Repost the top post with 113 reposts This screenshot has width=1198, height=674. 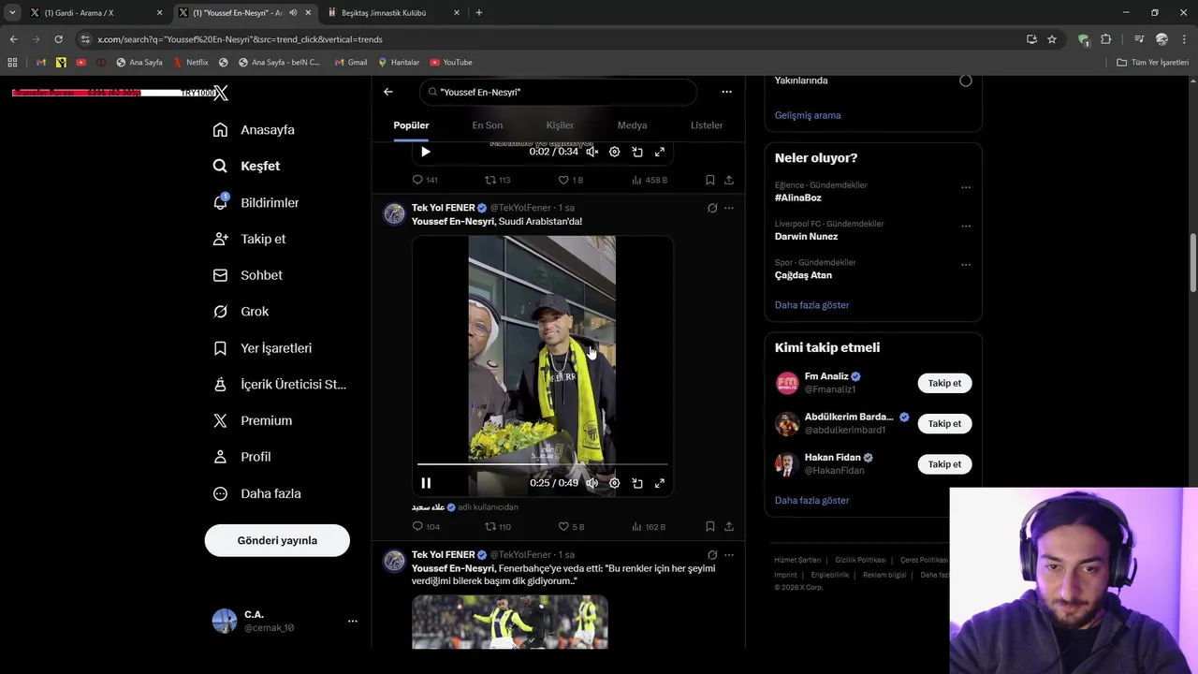[x=498, y=180]
